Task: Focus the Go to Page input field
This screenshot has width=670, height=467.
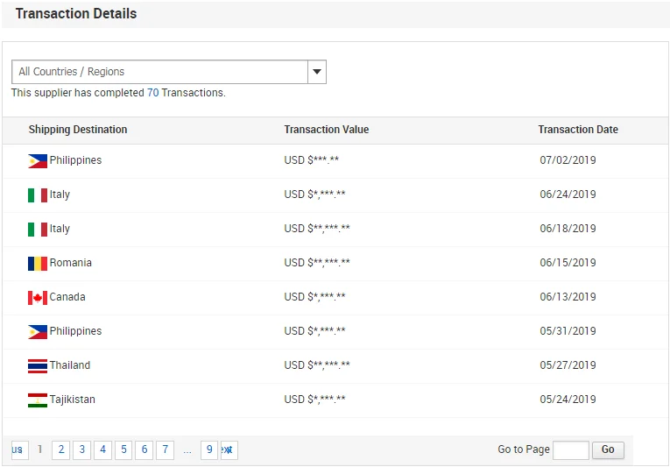Action: [571, 449]
